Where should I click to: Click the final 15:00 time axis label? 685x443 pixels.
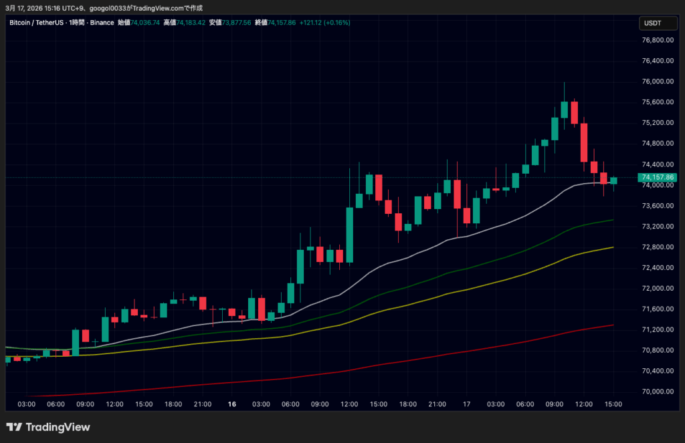coord(613,404)
